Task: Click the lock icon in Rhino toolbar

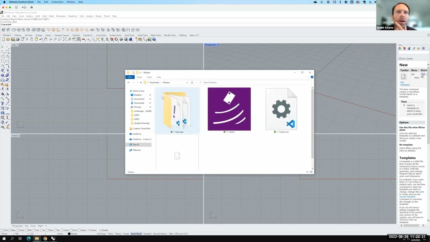Action: pos(107,39)
